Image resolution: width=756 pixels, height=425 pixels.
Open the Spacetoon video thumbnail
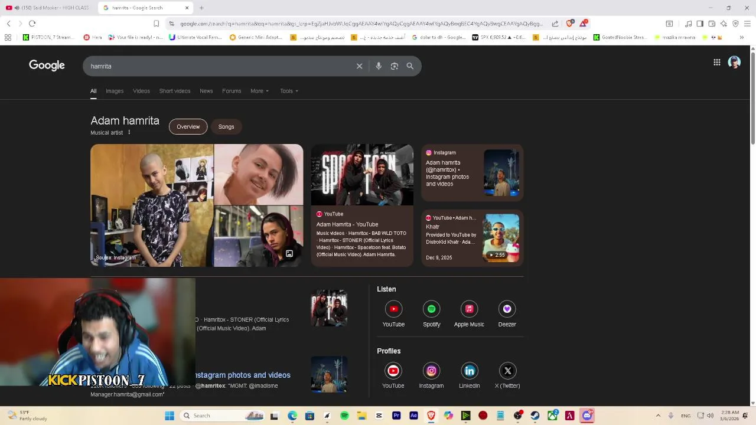[x=362, y=175]
